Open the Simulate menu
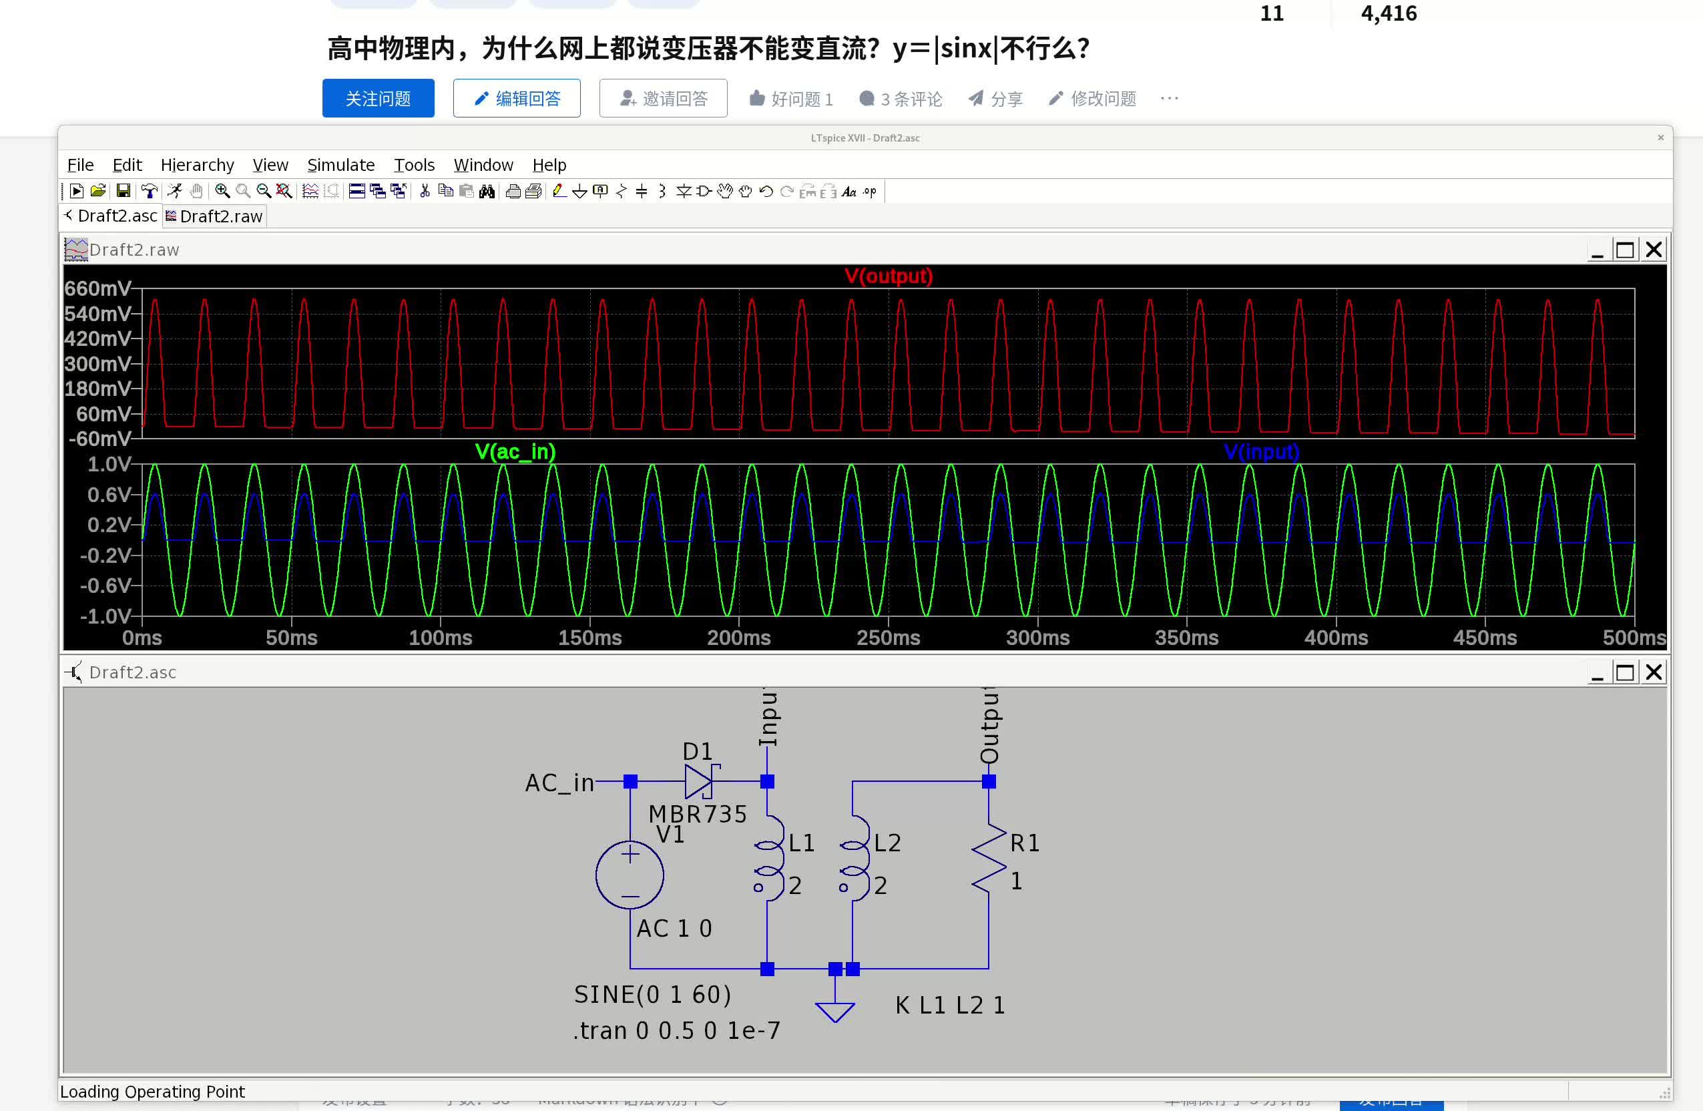The height and width of the screenshot is (1111, 1703). (340, 166)
